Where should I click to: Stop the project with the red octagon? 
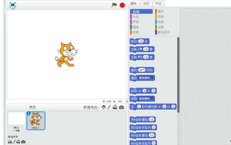coord(122,5)
